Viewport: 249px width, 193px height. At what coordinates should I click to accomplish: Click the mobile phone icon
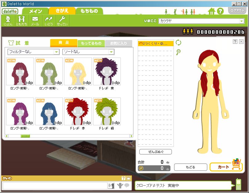tap(238, 184)
